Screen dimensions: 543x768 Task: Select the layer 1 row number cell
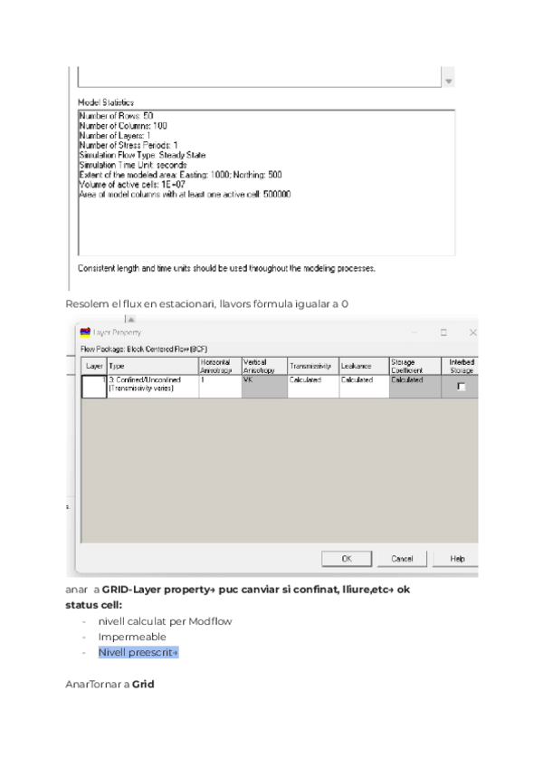tap(94, 387)
